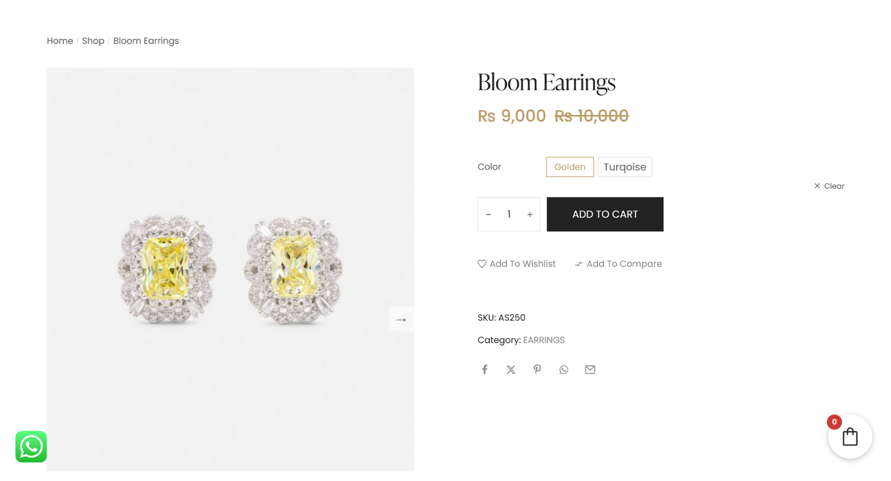The width and height of the screenshot is (891, 481).
Task: Share product on Facebook
Action: click(484, 370)
